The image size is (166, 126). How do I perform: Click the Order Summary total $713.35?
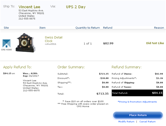(102, 94)
